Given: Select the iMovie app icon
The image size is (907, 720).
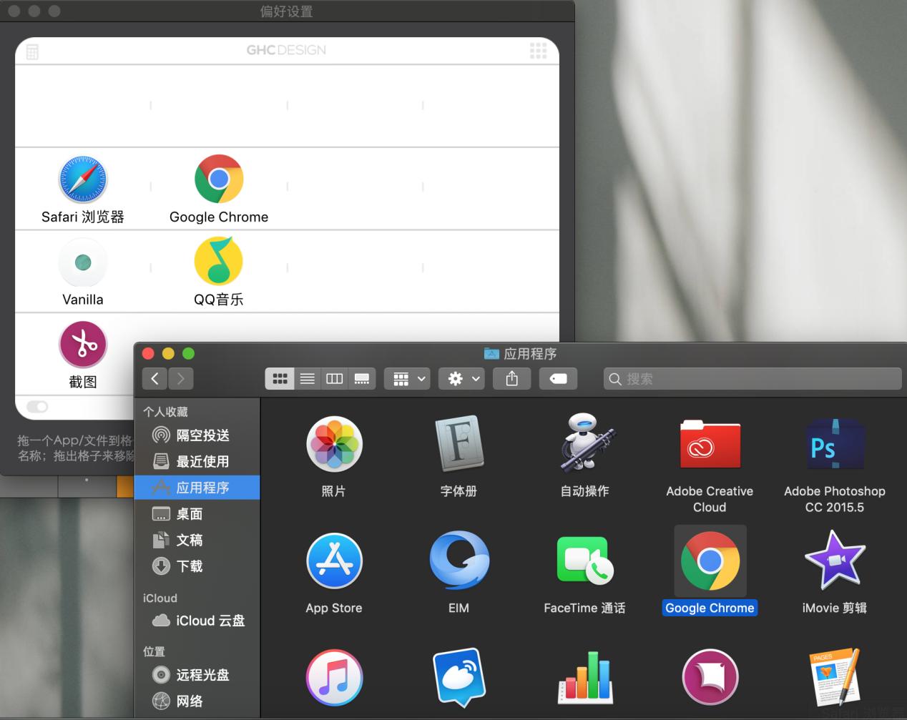Looking at the screenshot, I should click(834, 561).
